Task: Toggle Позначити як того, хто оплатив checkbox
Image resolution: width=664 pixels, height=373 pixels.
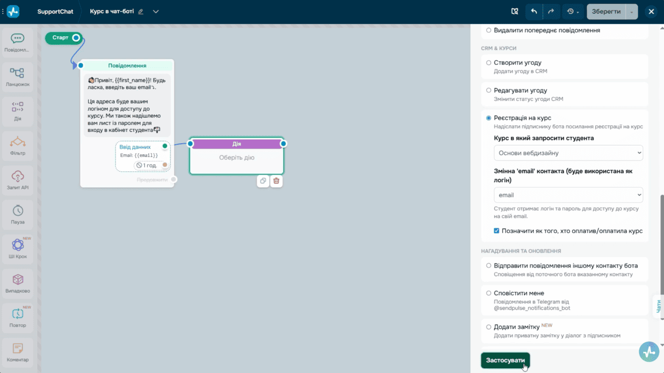Action: pyautogui.click(x=496, y=231)
